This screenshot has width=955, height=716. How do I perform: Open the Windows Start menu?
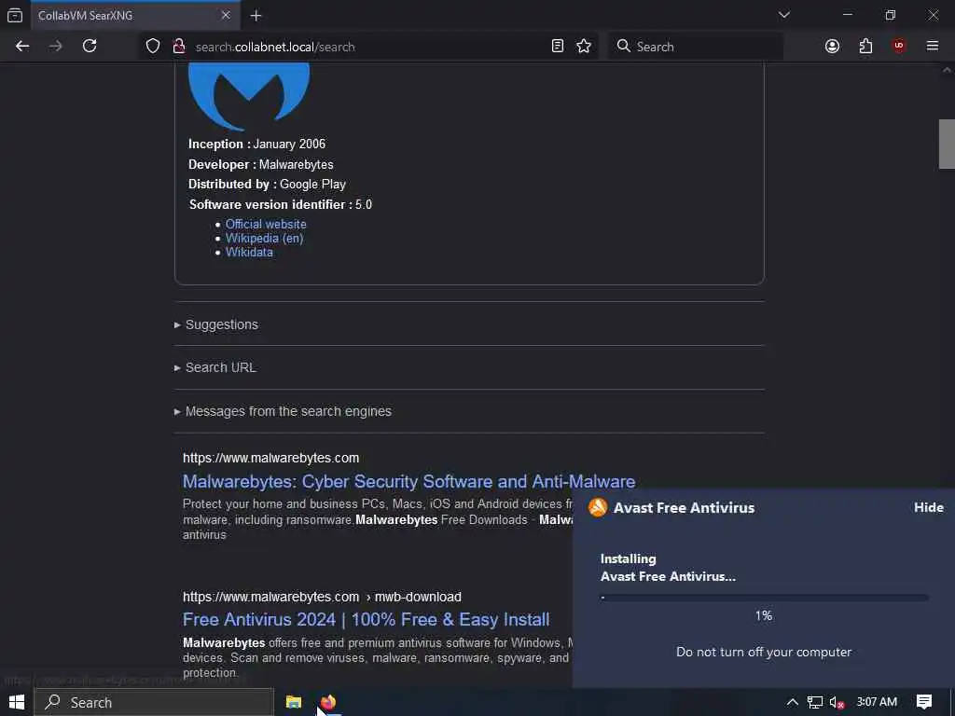(x=17, y=702)
